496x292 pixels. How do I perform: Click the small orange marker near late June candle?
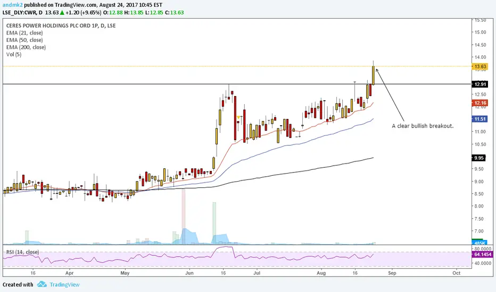click(238, 117)
